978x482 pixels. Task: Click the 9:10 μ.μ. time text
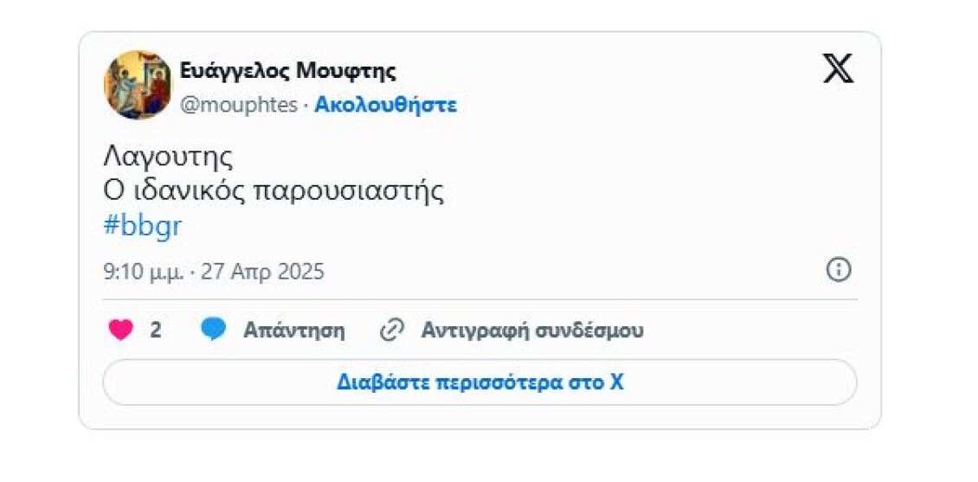click(x=144, y=272)
